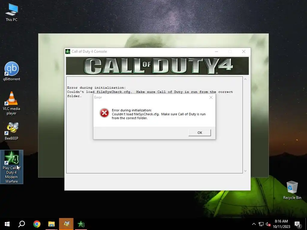
Task: Open the Windows Start menu
Action: (7, 224)
